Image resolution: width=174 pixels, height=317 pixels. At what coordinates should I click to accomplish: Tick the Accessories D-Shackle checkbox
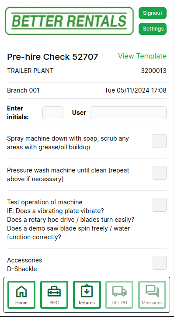160,263
